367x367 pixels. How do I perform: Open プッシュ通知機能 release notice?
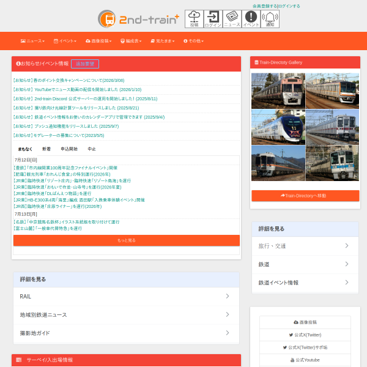pos(66,127)
